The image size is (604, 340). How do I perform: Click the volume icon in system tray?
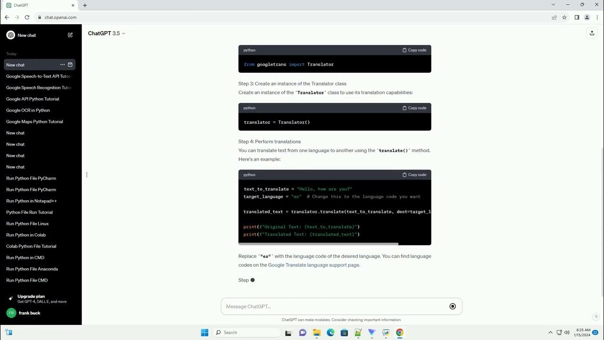tap(567, 332)
